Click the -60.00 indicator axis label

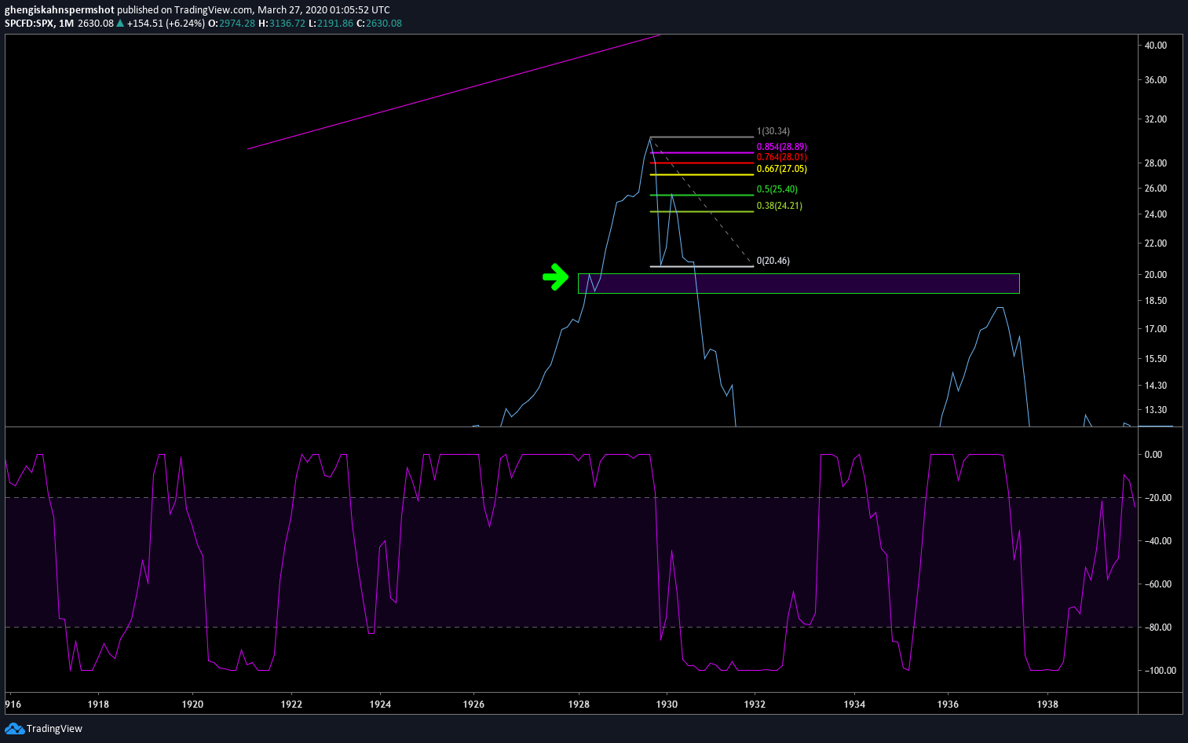pos(1158,584)
